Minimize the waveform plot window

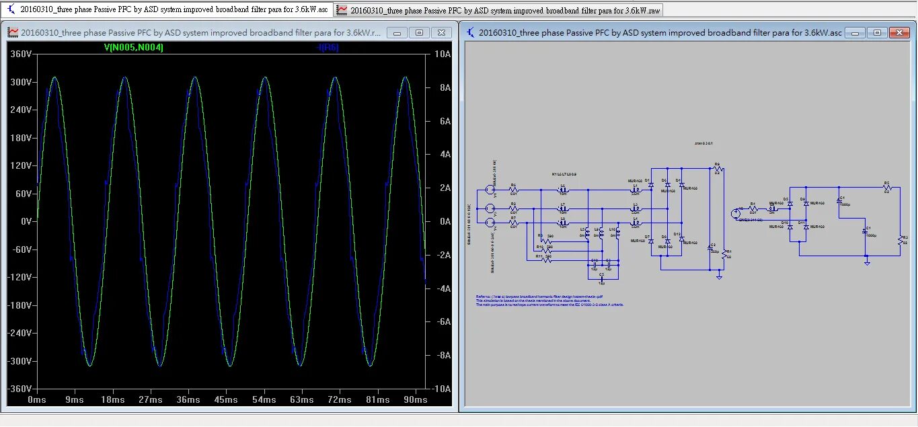pyautogui.click(x=397, y=32)
